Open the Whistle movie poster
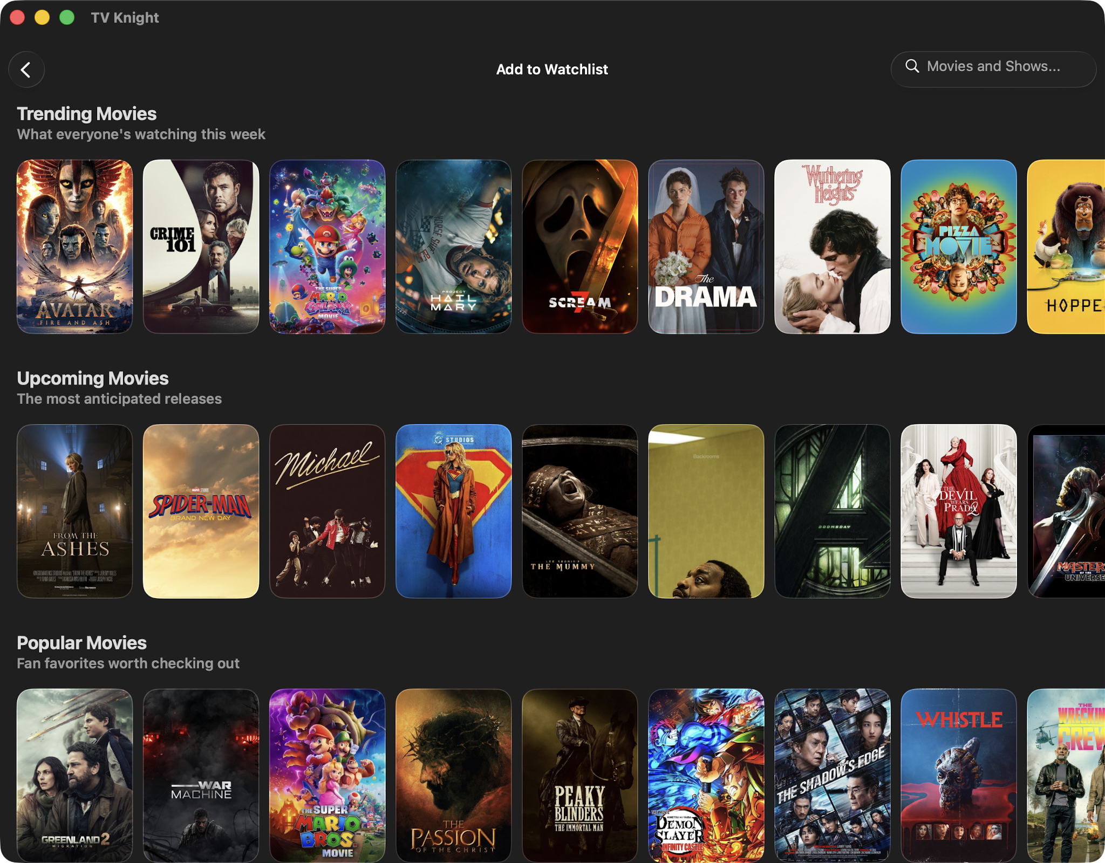Image resolution: width=1105 pixels, height=863 pixels. click(958, 775)
